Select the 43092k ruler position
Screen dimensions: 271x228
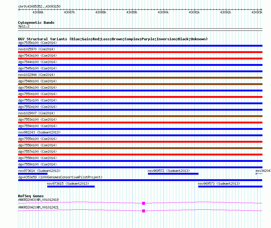point(226,12)
